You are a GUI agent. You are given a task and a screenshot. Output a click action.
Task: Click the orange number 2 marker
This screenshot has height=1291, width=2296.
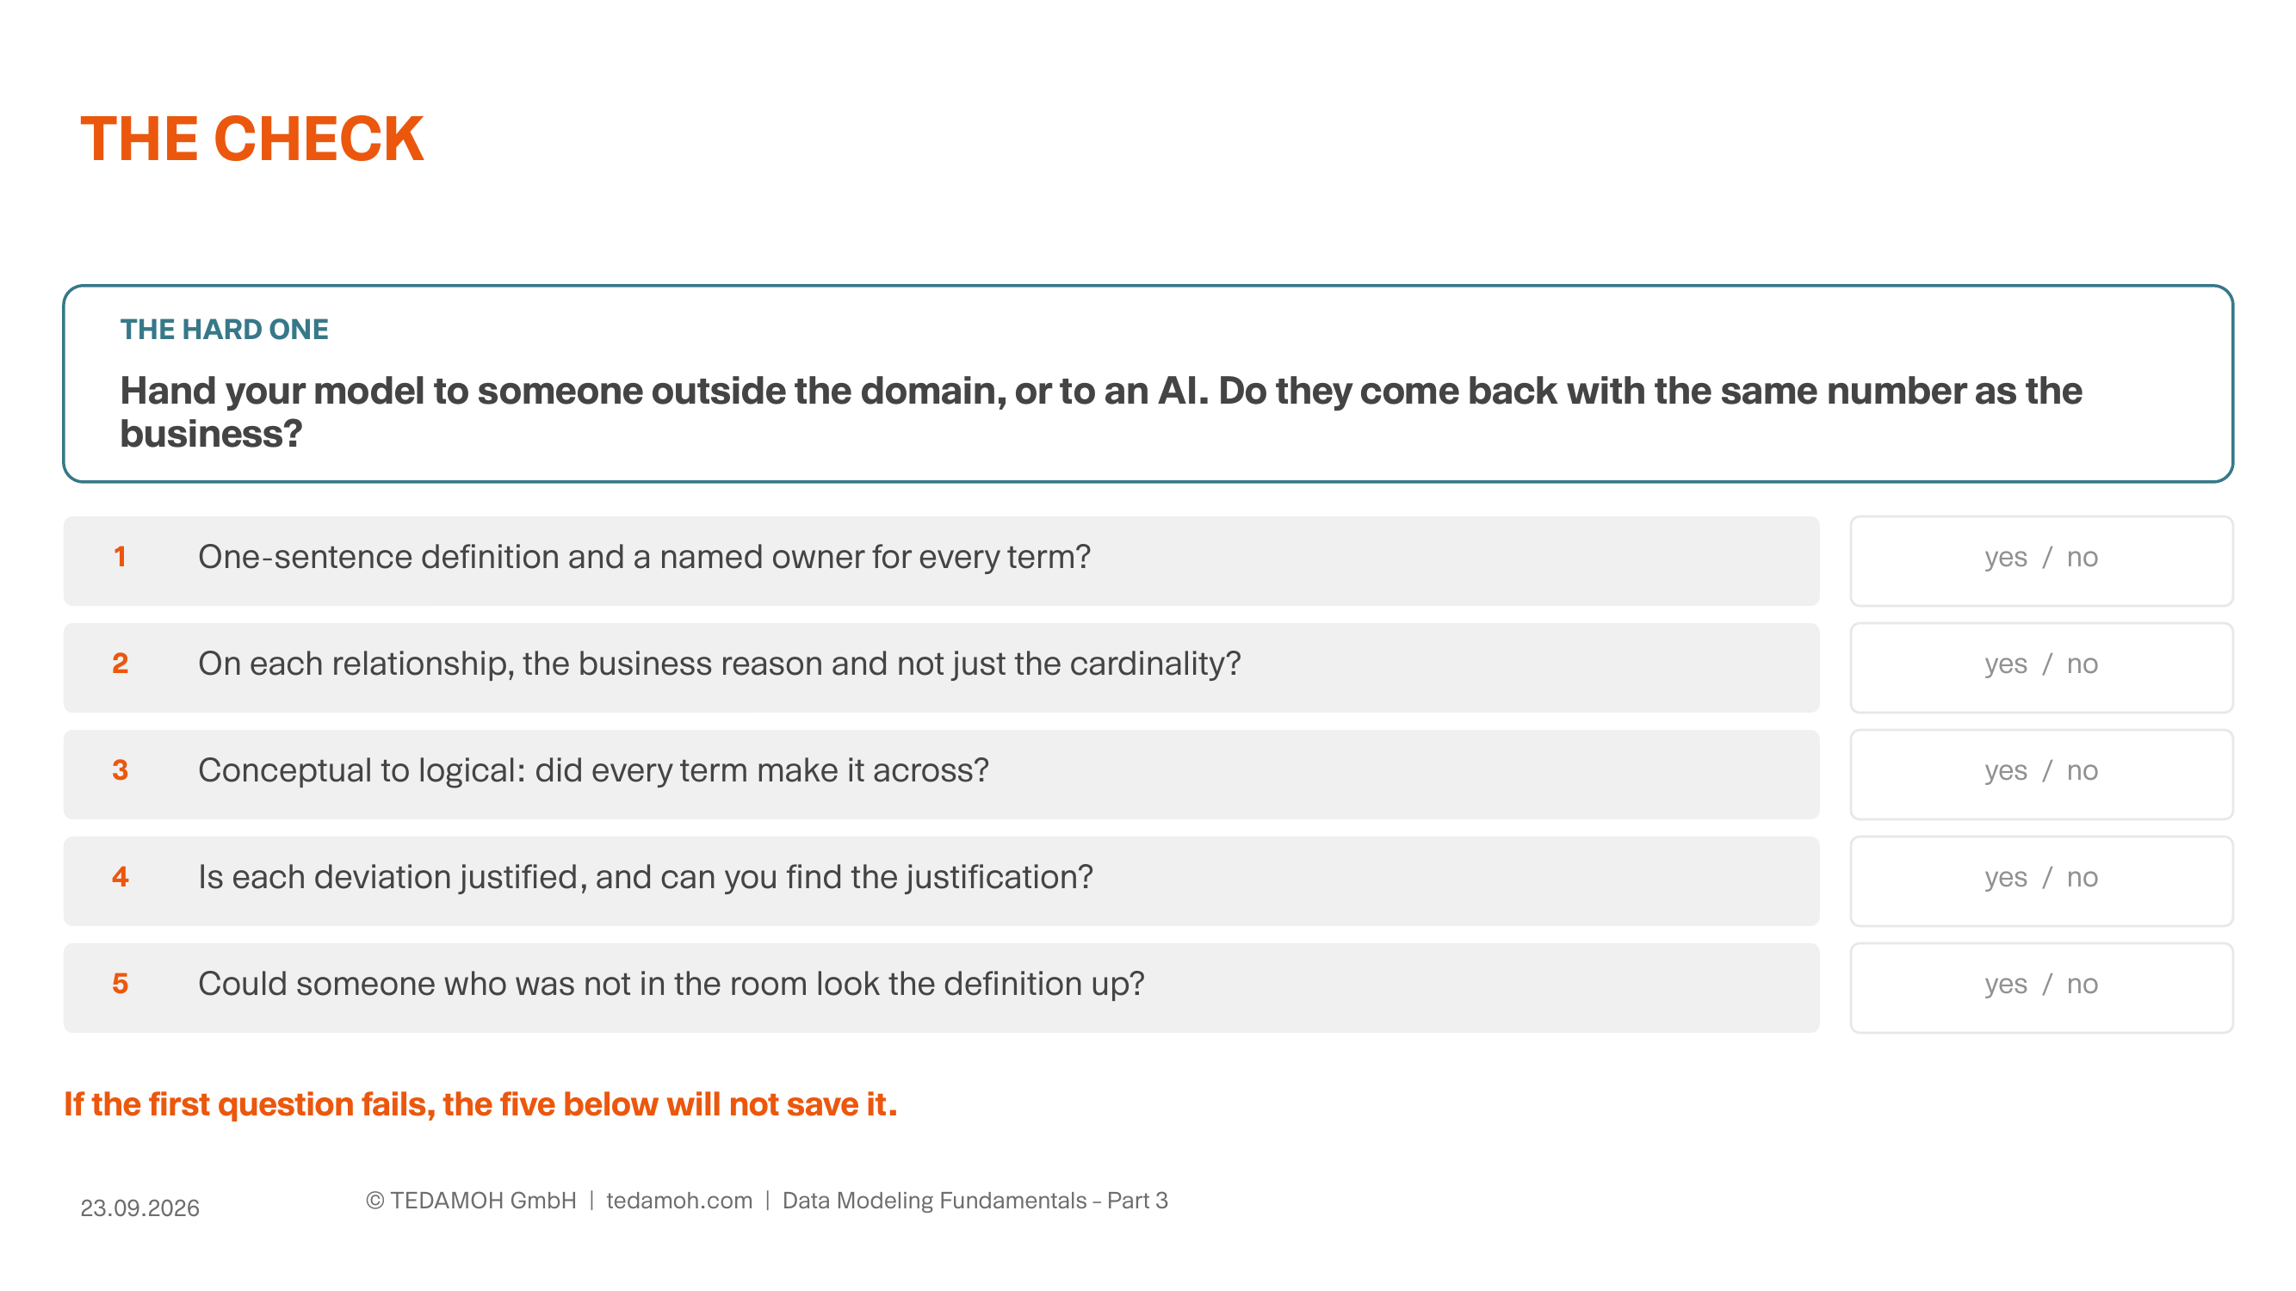(120, 664)
